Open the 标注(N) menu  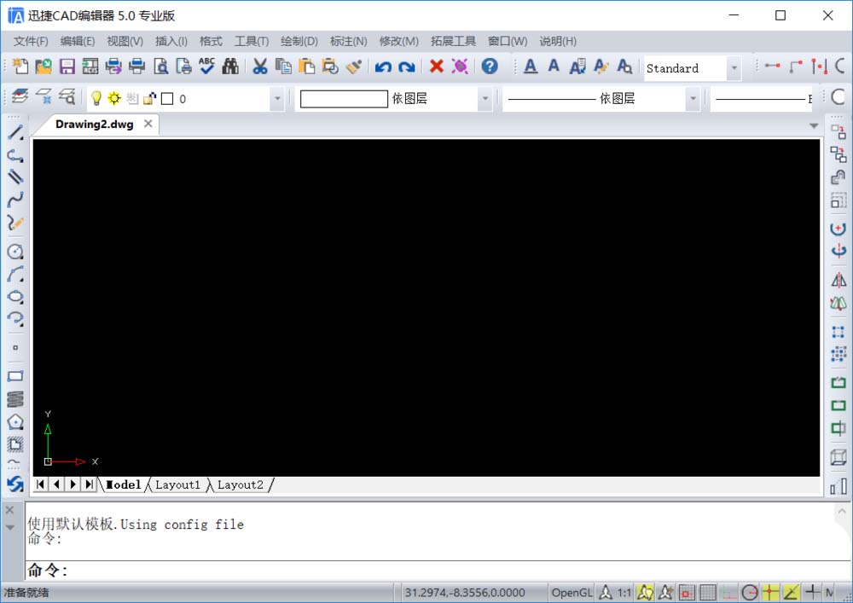point(348,41)
